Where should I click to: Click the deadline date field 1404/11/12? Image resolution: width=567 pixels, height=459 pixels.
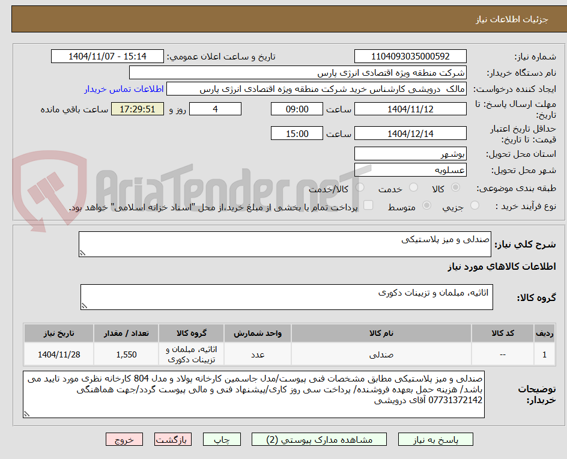pos(410,109)
